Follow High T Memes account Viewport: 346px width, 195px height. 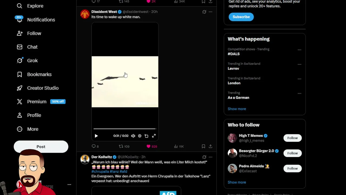pyautogui.click(x=292, y=138)
